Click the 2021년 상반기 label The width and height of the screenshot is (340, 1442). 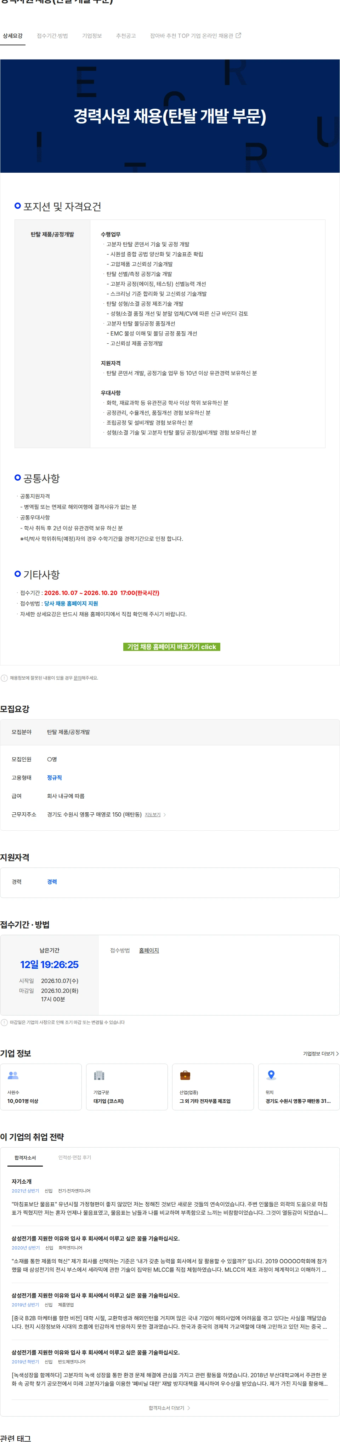point(25,1191)
